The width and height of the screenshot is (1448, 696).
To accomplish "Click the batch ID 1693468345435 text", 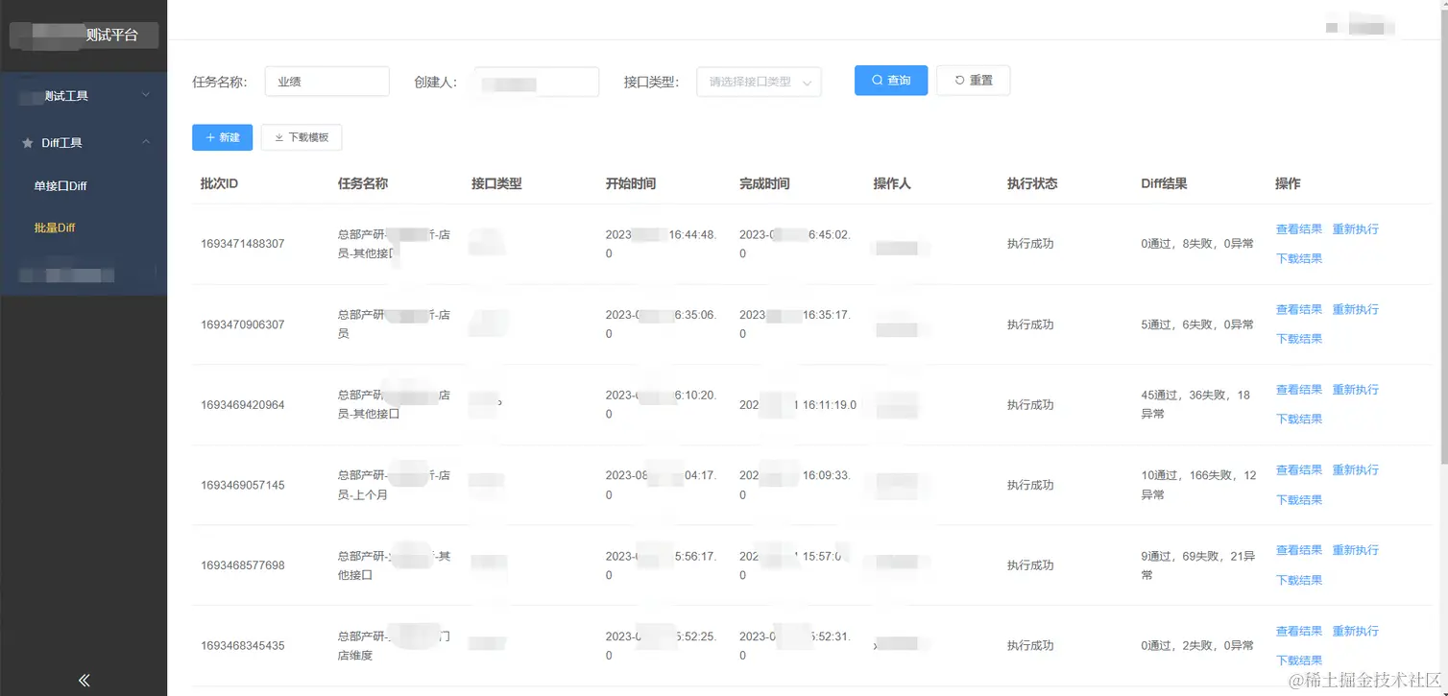I will pyautogui.click(x=243, y=646).
